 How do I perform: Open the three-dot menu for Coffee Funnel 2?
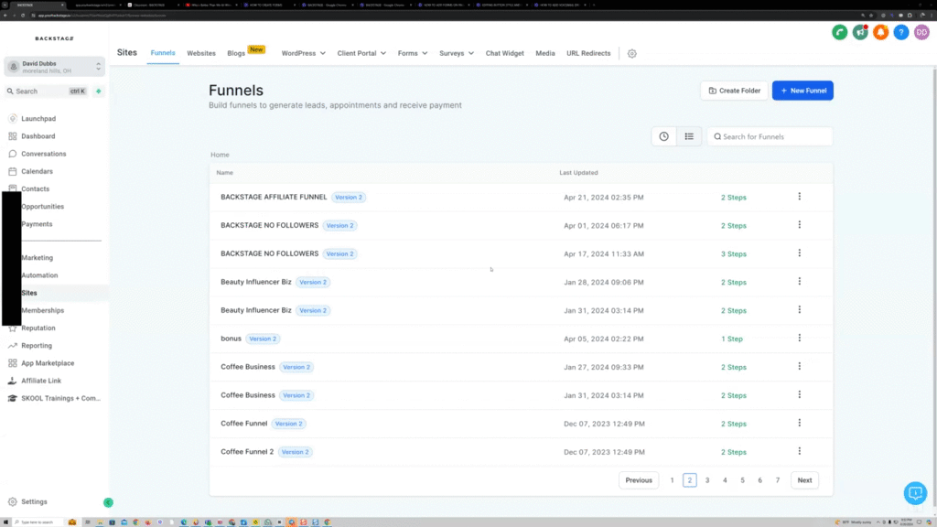click(x=799, y=451)
